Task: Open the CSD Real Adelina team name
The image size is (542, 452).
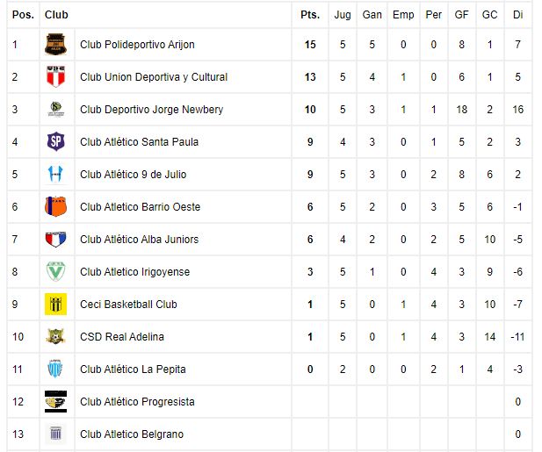Action: [122, 337]
